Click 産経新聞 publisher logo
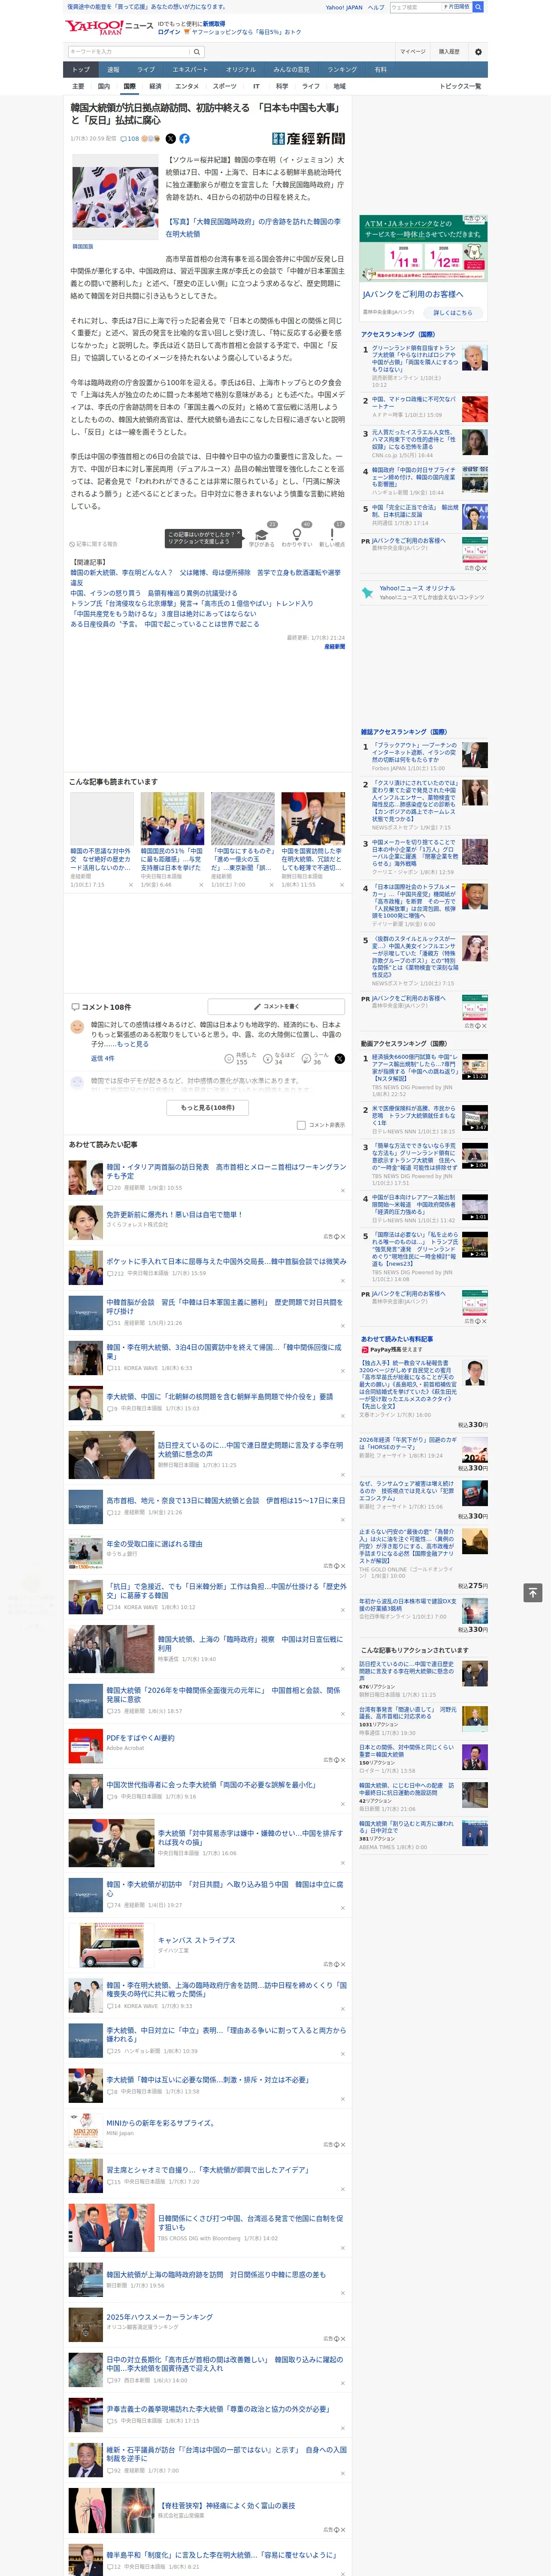The image size is (551, 2576). tap(308, 139)
